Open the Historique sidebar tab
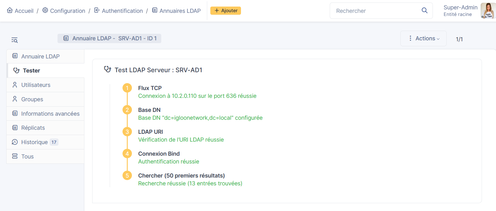Screen dimensions: 496x211 point(45,142)
